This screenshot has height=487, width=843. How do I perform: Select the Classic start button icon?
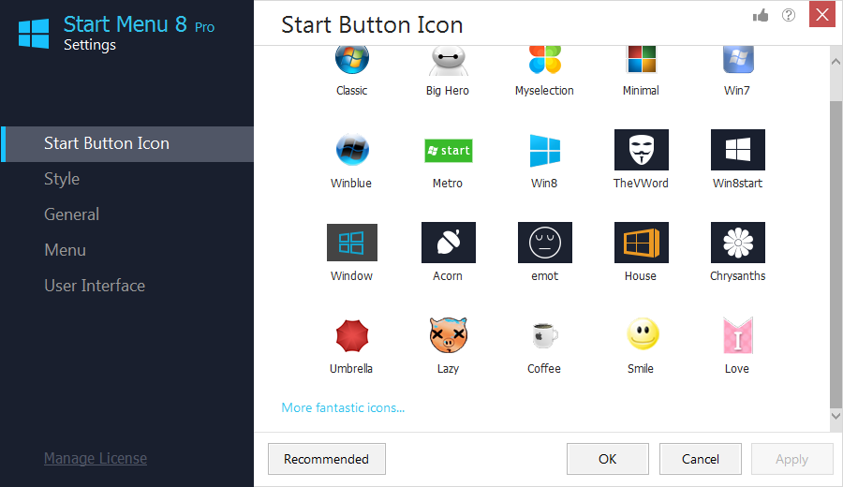352,60
